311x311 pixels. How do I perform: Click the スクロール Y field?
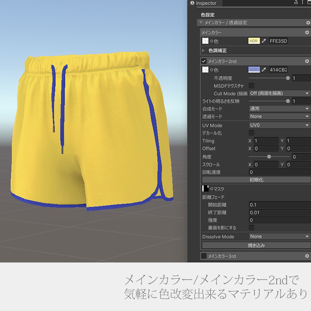click(x=298, y=165)
